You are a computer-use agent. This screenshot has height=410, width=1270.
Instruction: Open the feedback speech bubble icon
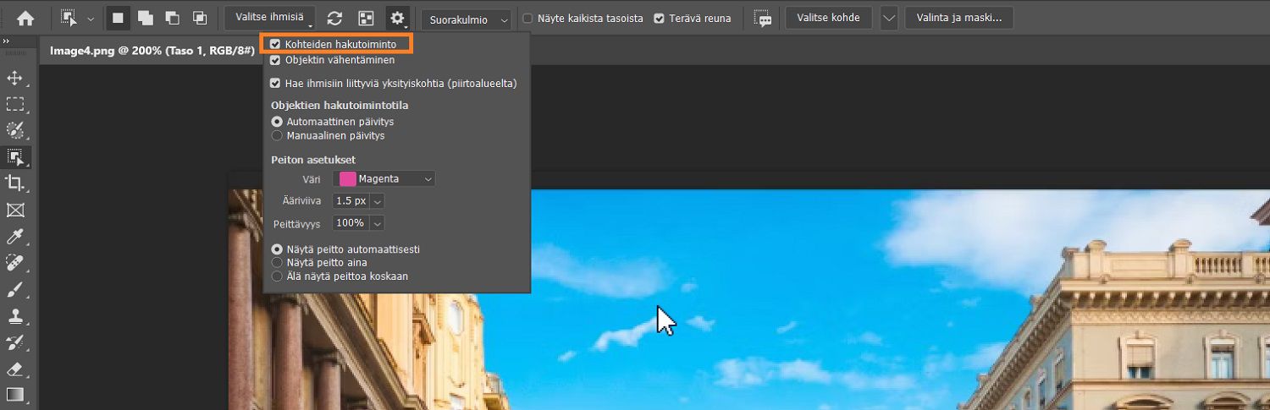pyautogui.click(x=762, y=18)
